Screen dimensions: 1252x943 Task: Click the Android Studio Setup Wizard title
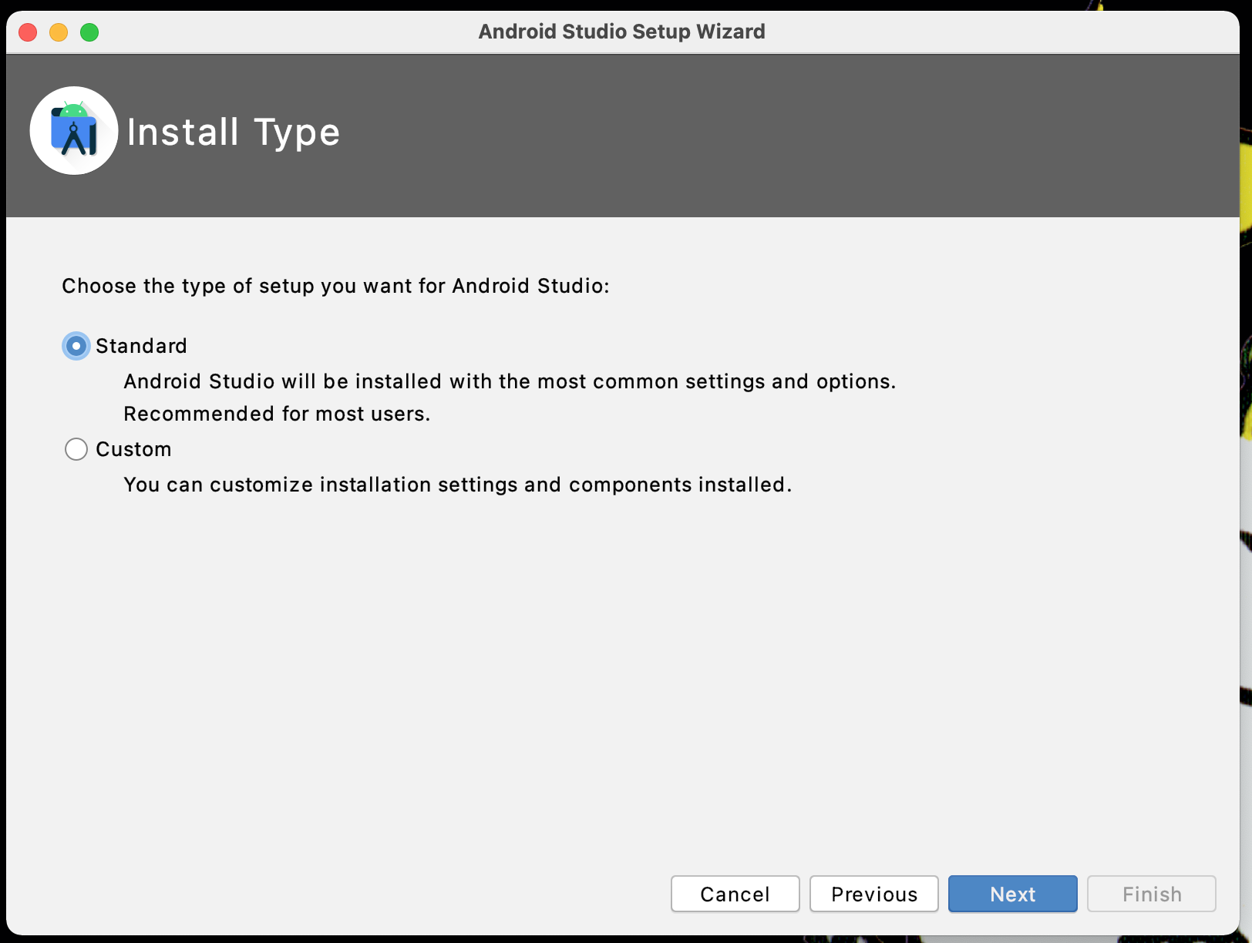click(x=621, y=32)
